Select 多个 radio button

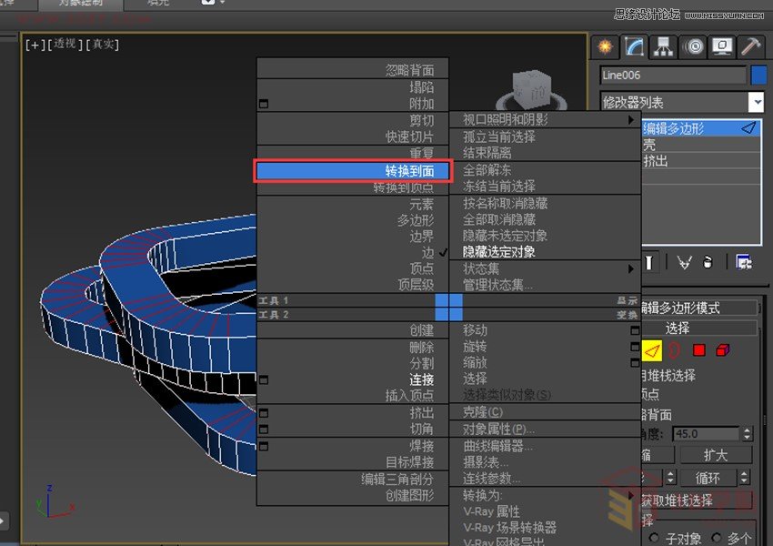[x=717, y=537]
